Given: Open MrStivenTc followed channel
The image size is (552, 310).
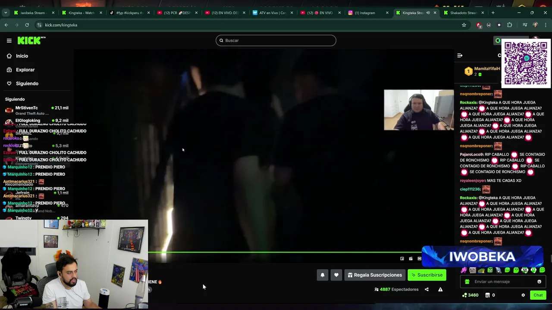Looking at the screenshot, I should (37, 110).
